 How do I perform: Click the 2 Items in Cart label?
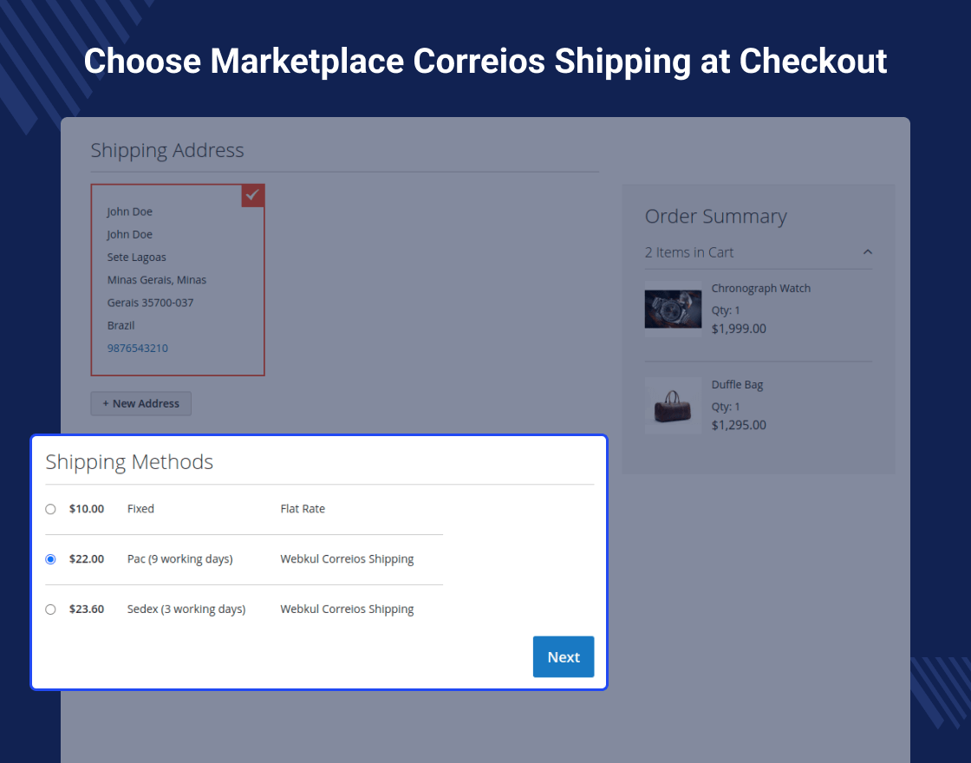688,252
